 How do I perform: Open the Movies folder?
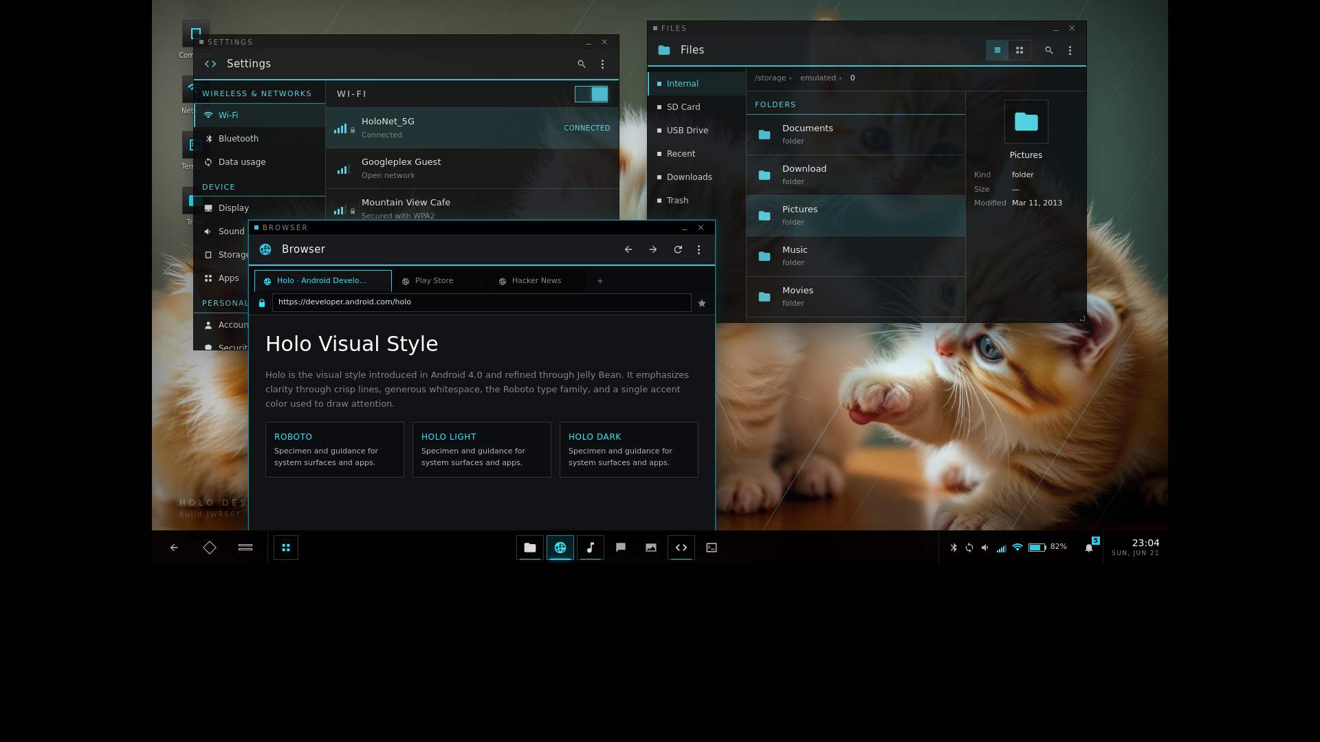point(856,297)
